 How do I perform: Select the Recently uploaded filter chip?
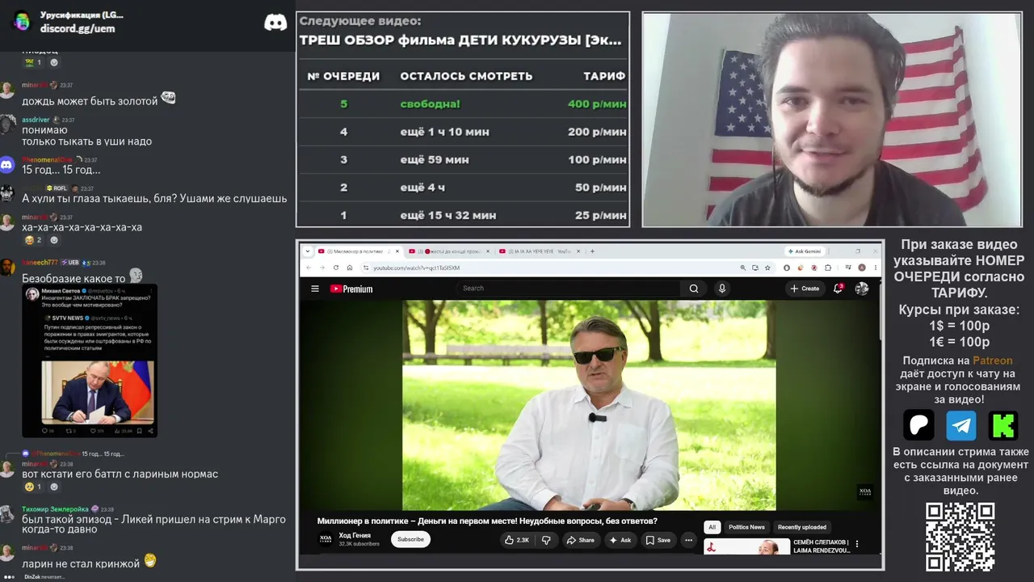[802, 527]
